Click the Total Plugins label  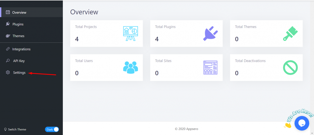[x=165, y=27]
